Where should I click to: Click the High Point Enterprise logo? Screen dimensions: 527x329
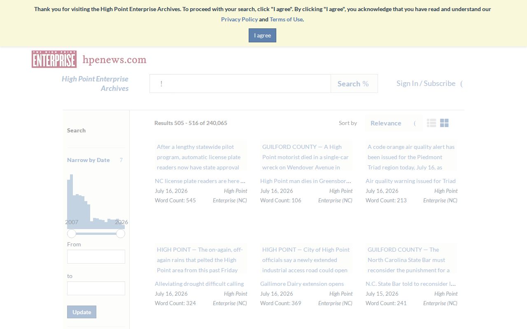54,59
